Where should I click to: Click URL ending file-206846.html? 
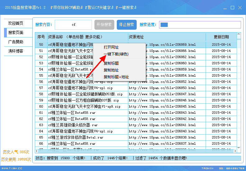tap(162, 100)
